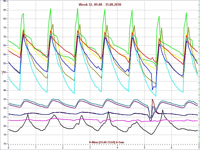Click the y-axis tick label "80"
Viewport: 200px width, 150px height.
[4, 19]
